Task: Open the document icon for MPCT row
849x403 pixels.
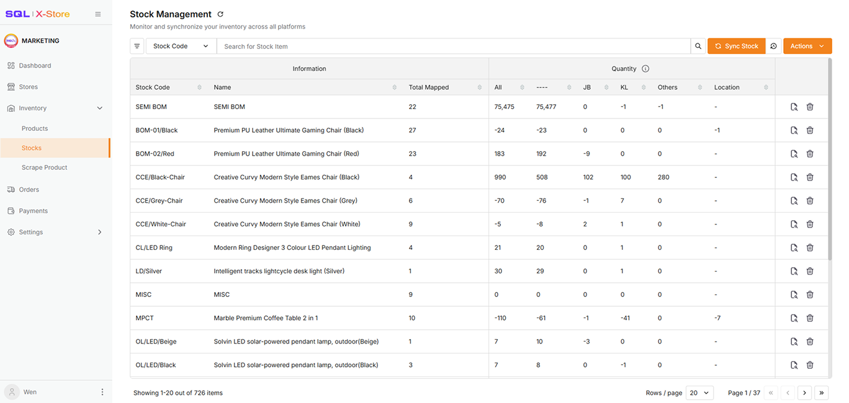Action: tap(794, 318)
